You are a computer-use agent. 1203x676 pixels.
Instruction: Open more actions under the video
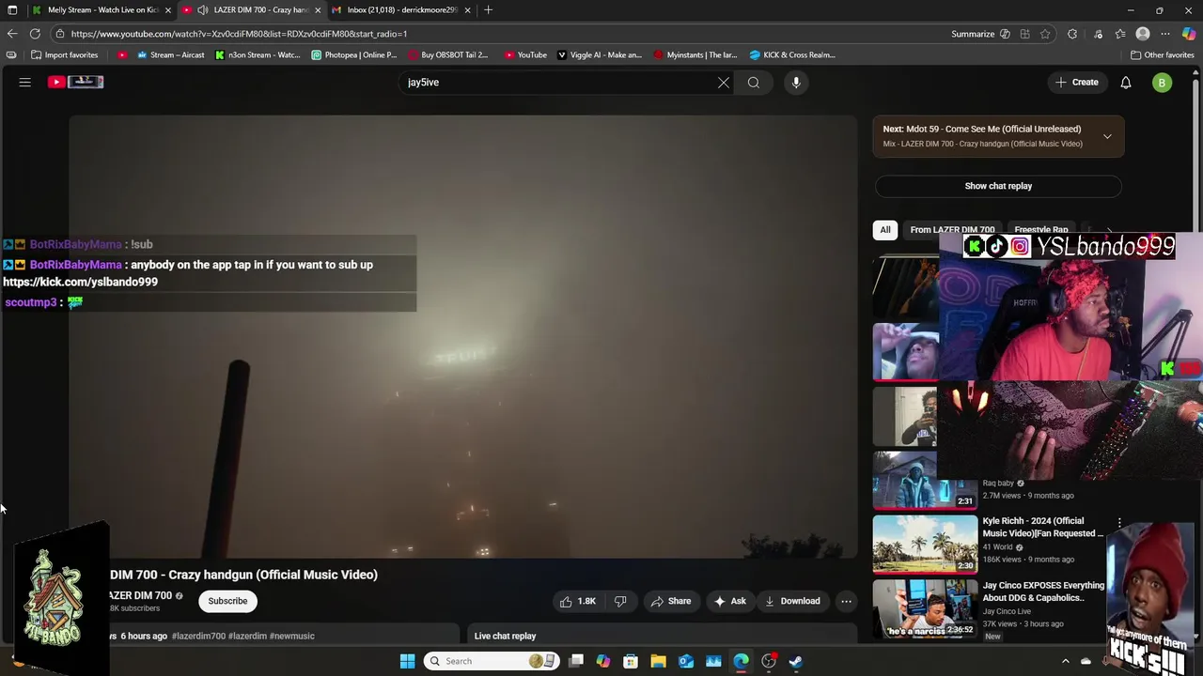[x=846, y=601]
